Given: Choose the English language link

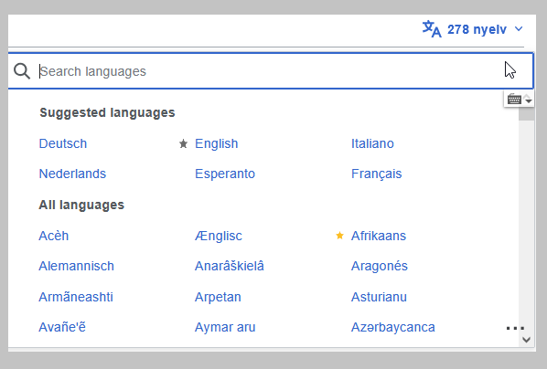Looking at the screenshot, I should click(216, 143).
